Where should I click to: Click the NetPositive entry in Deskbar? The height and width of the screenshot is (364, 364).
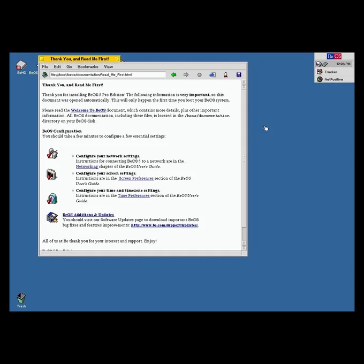pyautogui.click(x=334, y=79)
